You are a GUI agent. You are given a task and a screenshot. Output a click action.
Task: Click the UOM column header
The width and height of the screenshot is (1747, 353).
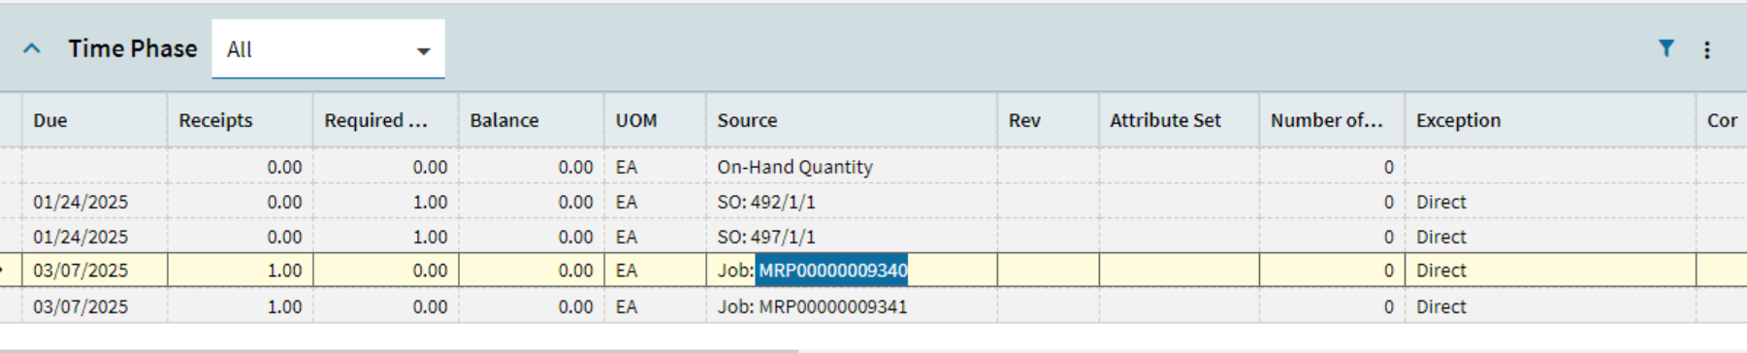click(x=655, y=120)
